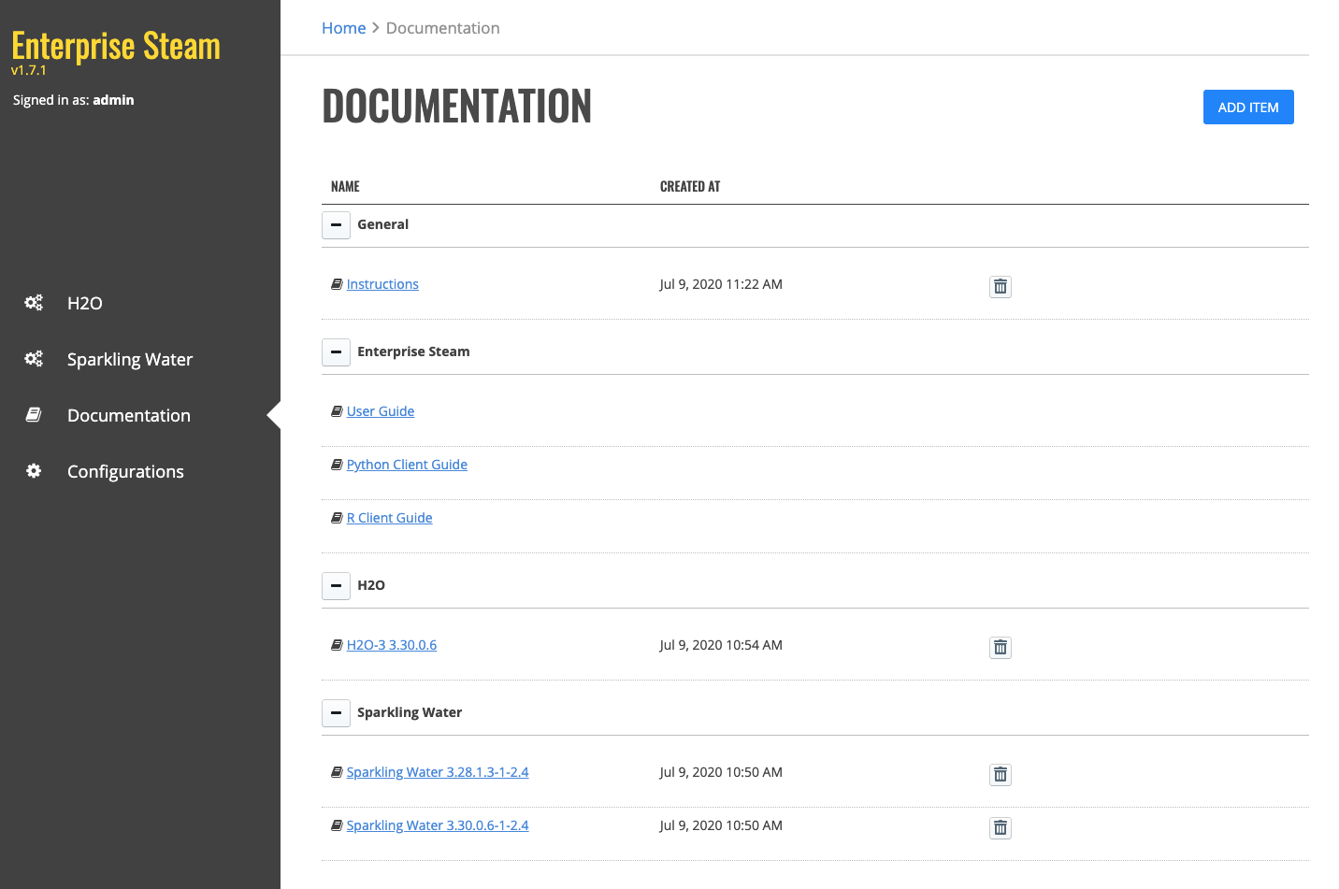
Task: Open the R Client Guide link
Action: (x=390, y=518)
